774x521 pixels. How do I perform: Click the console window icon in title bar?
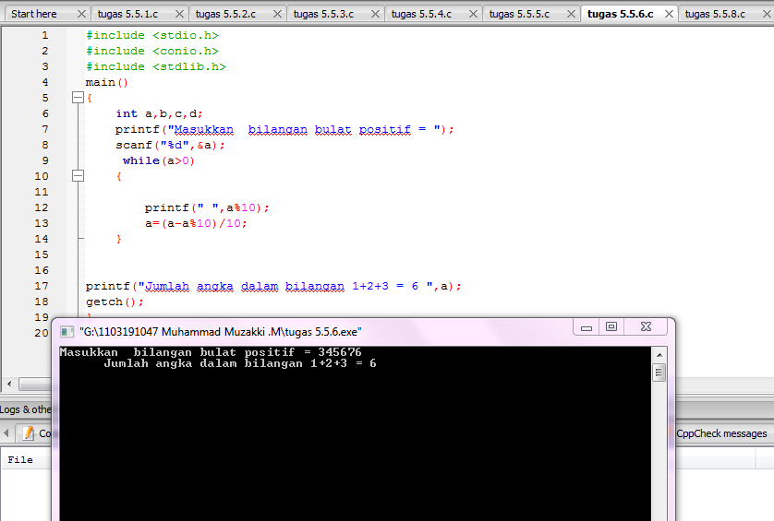pos(67,332)
